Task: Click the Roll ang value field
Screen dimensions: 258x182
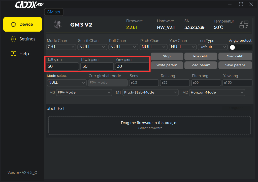Action: [x=175, y=83]
